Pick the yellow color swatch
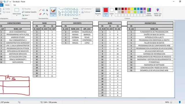This screenshot has width=185, height=104. (x=132, y=9)
